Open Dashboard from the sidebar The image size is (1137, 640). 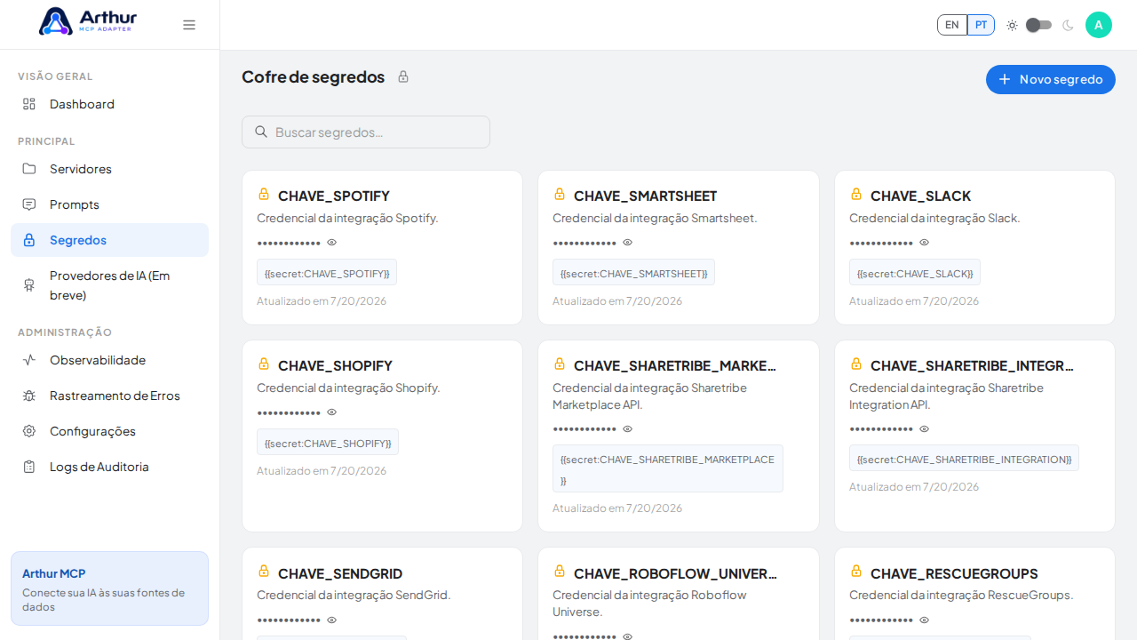[109, 104]
